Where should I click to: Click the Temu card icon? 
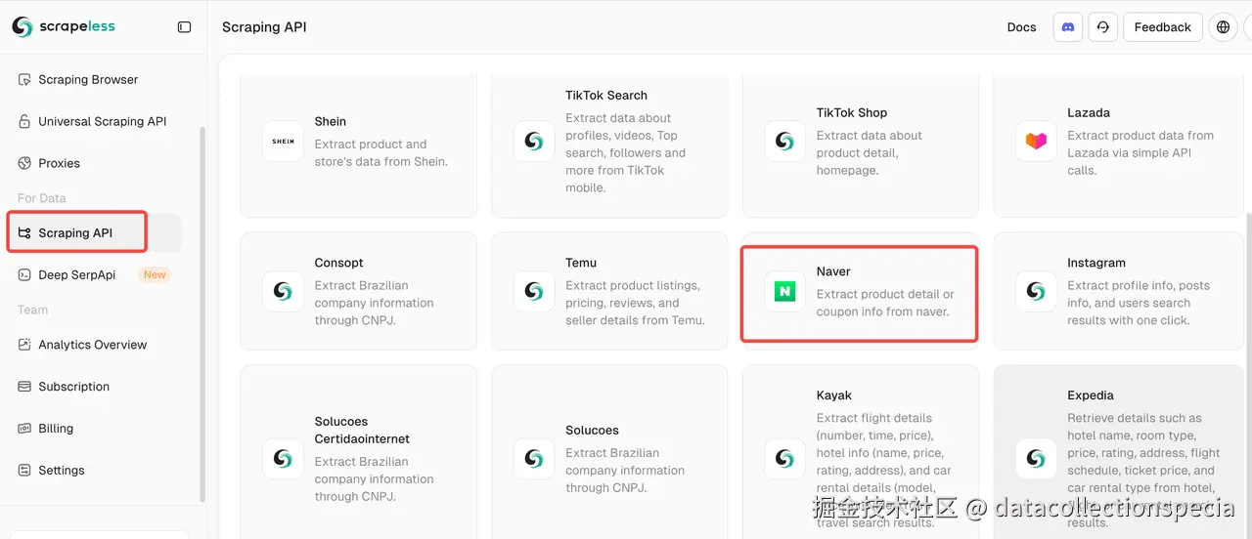coord(534,291)
